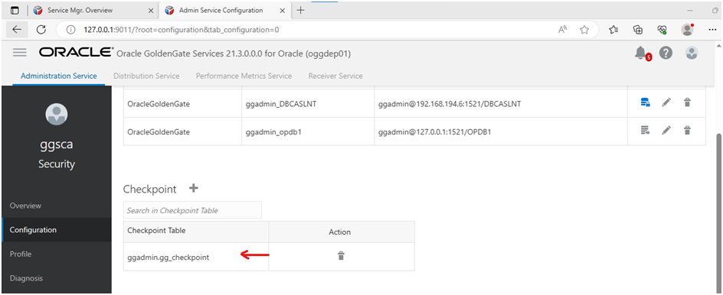This screenshot has height=295, width=723.
Task: Open the hamburger navigation menu
Action: pyautogui.click(x=19, y=53)
